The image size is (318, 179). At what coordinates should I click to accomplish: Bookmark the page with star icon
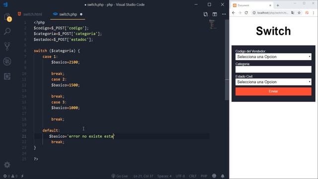click(299, 12)
